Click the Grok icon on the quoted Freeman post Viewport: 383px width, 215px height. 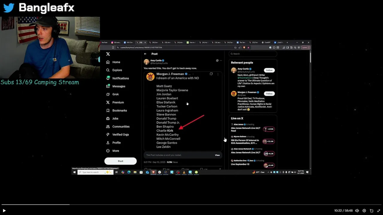211,74
